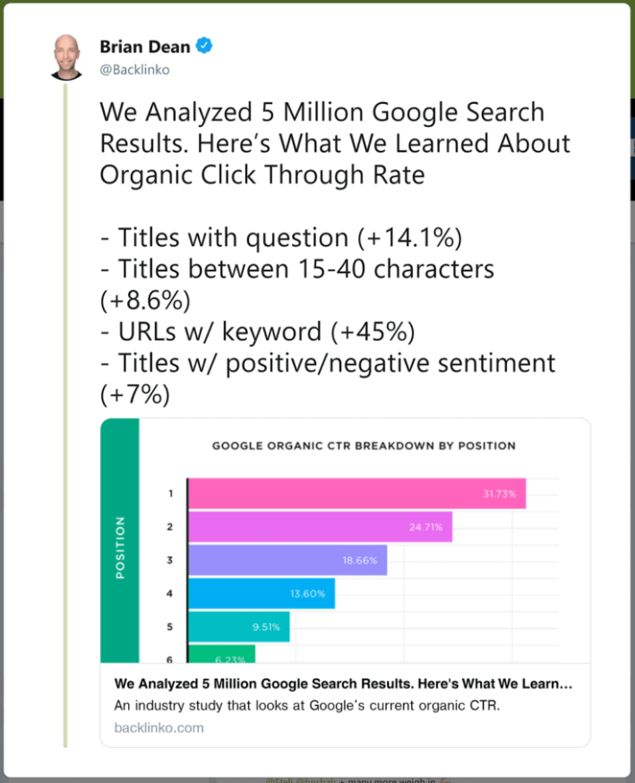Viewport: 635px width, 783px height.
Task: Select the purple Position 2 bar
Action: [313, 527]
